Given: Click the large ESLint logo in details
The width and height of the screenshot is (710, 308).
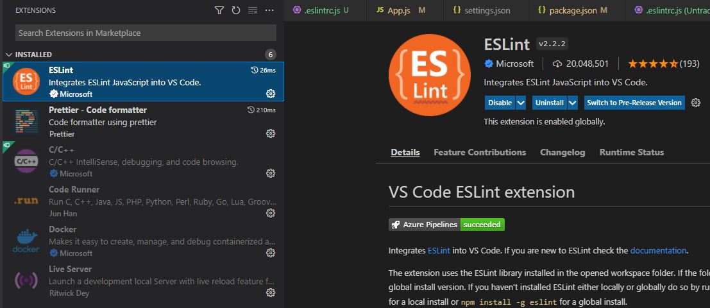Looking at the screenshot, I should click(x=429, y=75).
